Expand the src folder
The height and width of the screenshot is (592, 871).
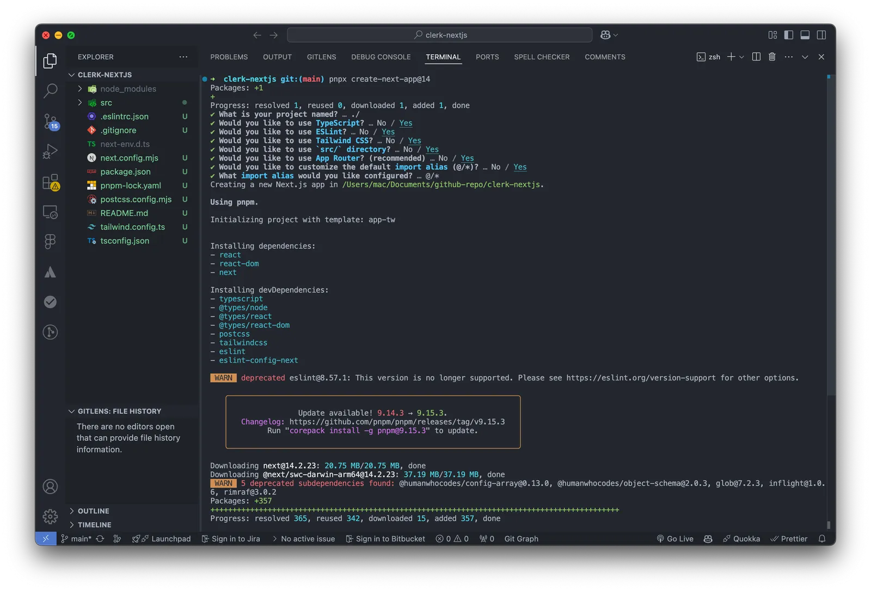pyautogui.click(x=80, y=102)
